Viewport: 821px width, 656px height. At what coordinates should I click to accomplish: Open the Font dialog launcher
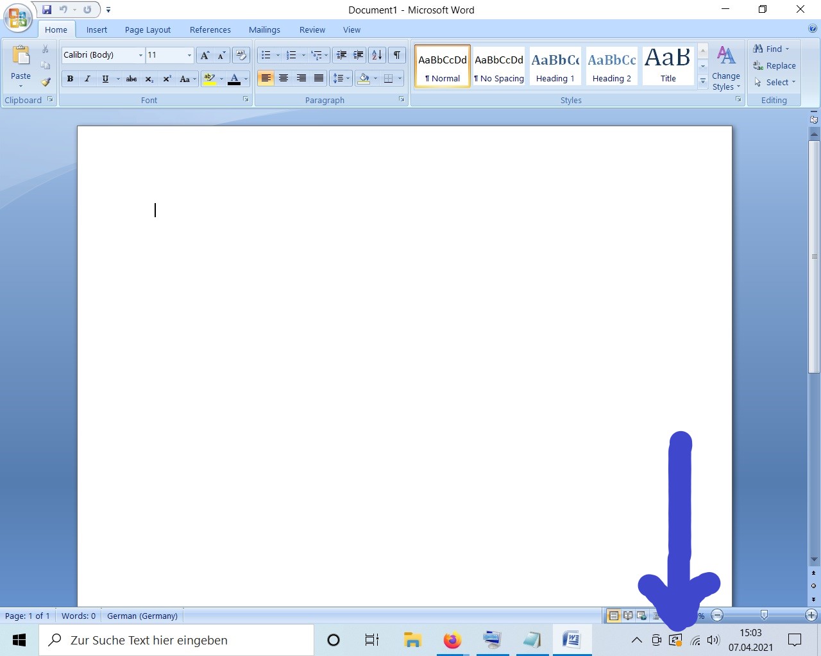246,99
